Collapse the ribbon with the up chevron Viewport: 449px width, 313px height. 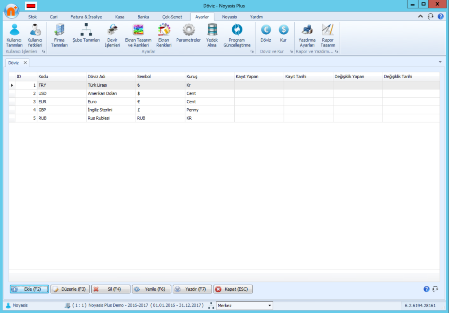420,16
